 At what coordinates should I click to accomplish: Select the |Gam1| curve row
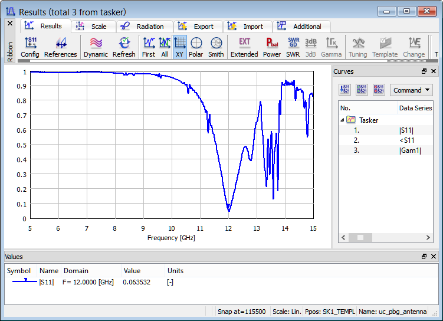point(409,150)
